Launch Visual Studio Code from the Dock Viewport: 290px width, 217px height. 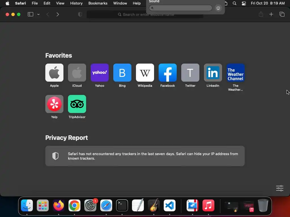click(x=170, y=205)
